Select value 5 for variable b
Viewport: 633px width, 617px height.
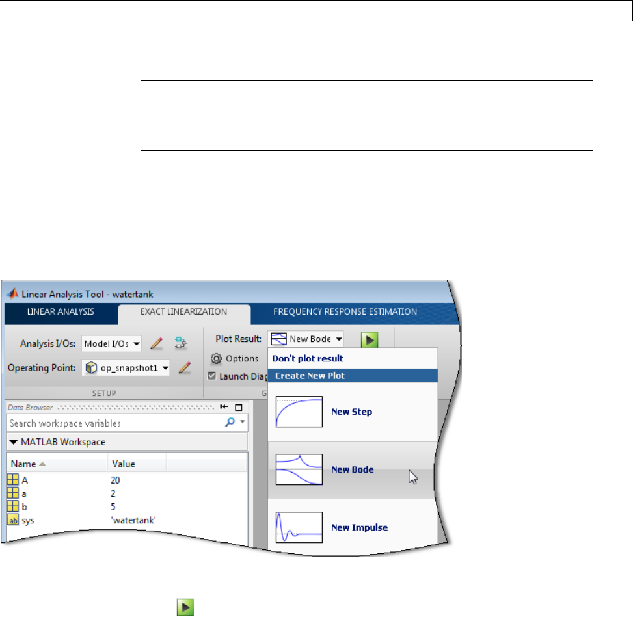click(113, 507)
